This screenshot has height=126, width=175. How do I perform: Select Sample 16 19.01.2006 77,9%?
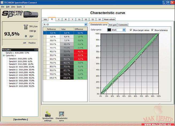tap(21, 81)
